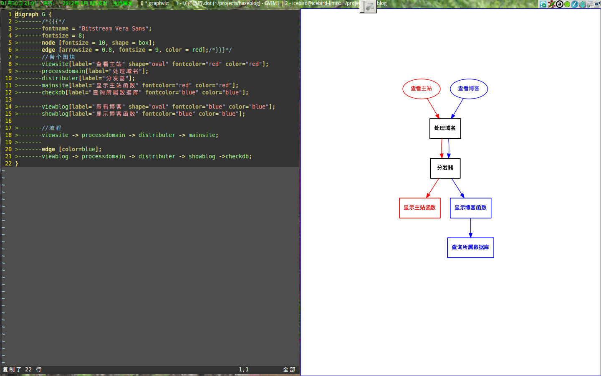Click the blue tray icon with green checkmark
601x376 pixels.
tap(543, 4)
